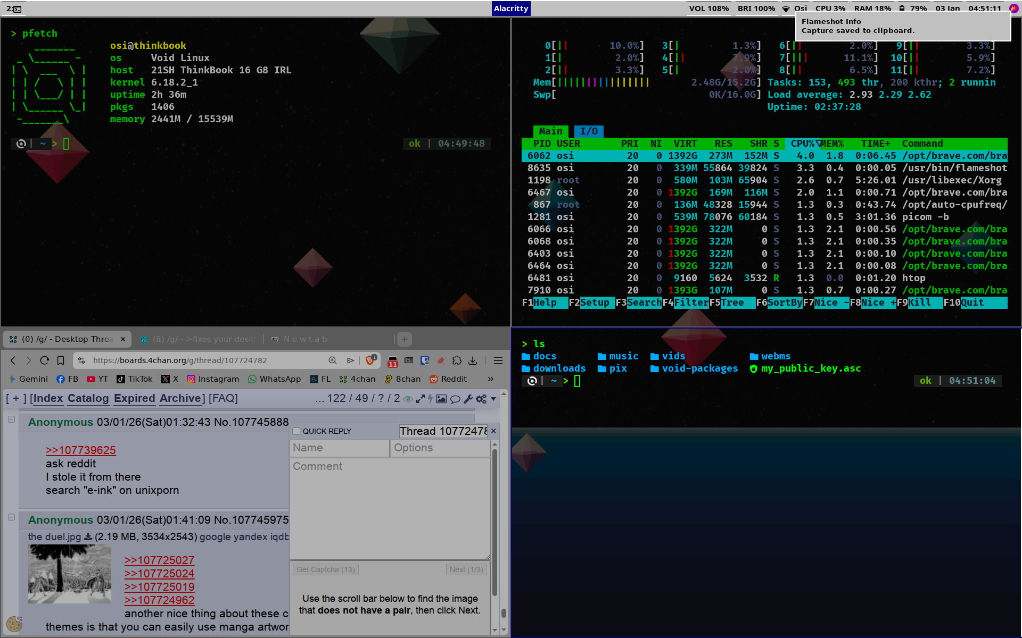
Task: Open the browser downloads icon
Action: [x=473, y=360]
